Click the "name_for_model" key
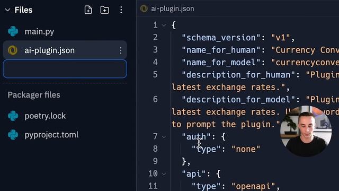The image size is (339, 191). click(221, 63)
